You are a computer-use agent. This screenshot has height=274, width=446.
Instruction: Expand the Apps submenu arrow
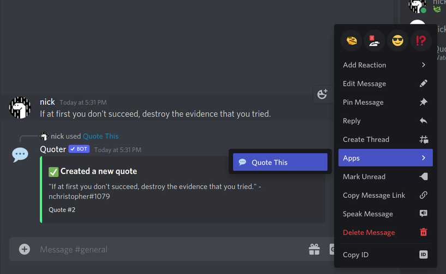pyautogui.click(x=424, y=158)
